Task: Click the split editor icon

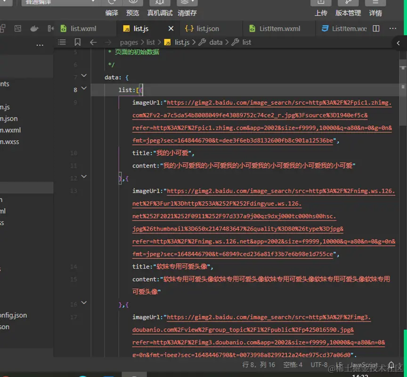Action: click(376, 29)
